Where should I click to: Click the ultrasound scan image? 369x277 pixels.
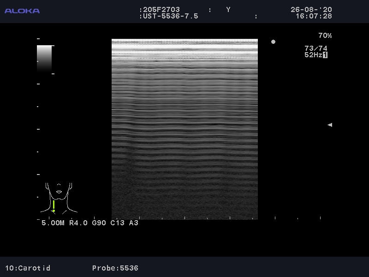184,129
